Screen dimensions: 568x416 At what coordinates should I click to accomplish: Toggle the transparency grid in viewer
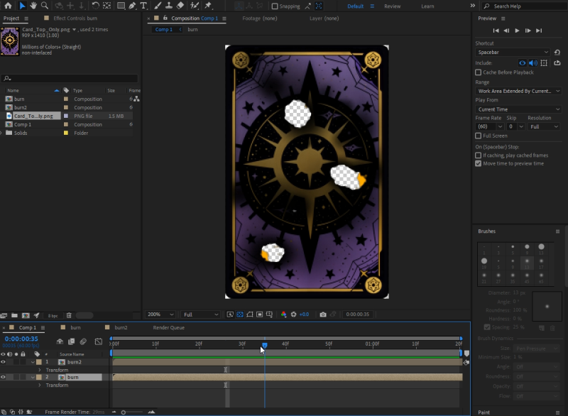[x=240, y=314]
